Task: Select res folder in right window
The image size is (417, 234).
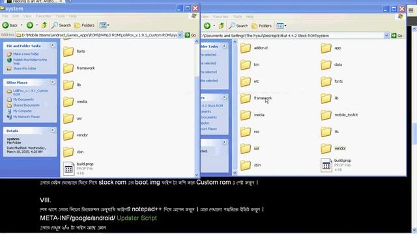Action: click(250, 131)
